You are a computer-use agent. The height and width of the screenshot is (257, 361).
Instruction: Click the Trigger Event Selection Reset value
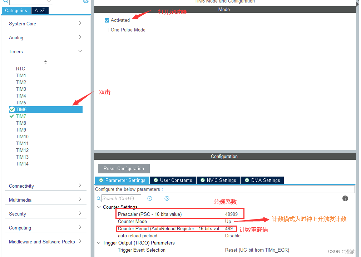(x=257, y=250)
